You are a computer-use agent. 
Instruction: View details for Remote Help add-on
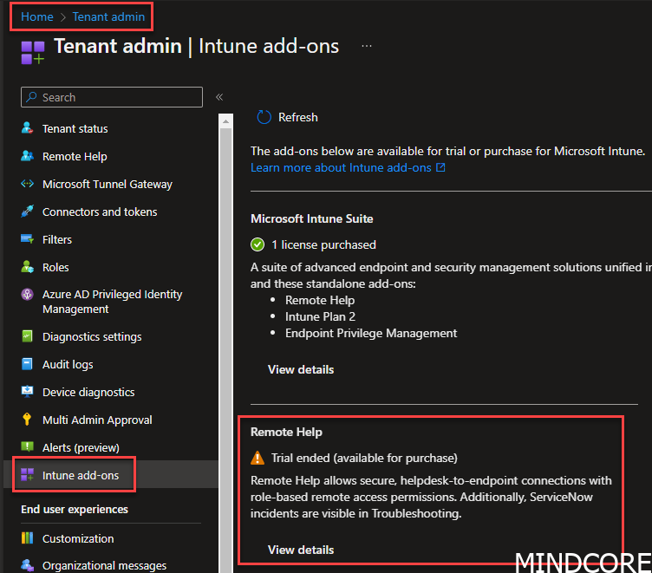301,550
